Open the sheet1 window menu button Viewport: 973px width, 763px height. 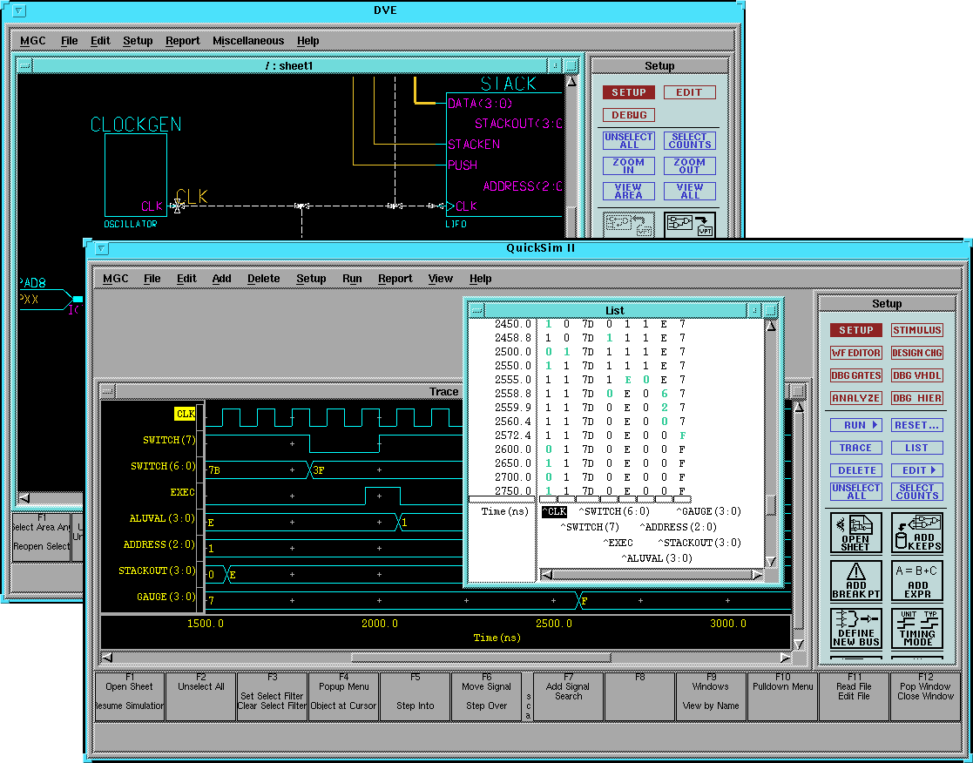tap(24, 65)
